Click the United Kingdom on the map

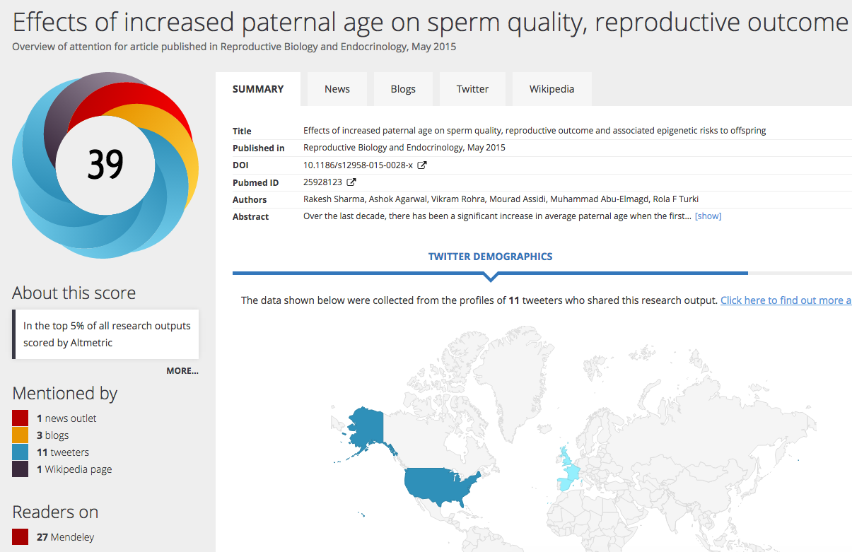pyautogui.click(x=565, y=456)
